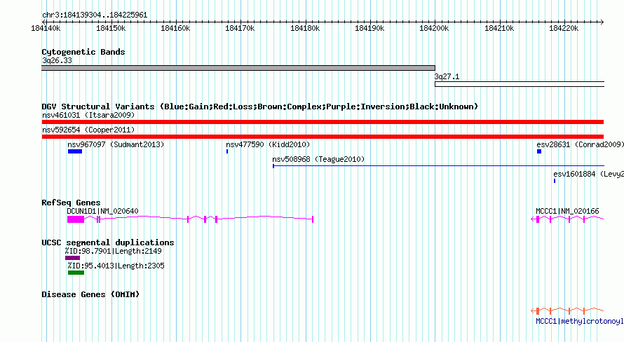Click the nsv508968 (Teague2010) label
The height and width of the screenshot is (342, 624).
(318, 160)
